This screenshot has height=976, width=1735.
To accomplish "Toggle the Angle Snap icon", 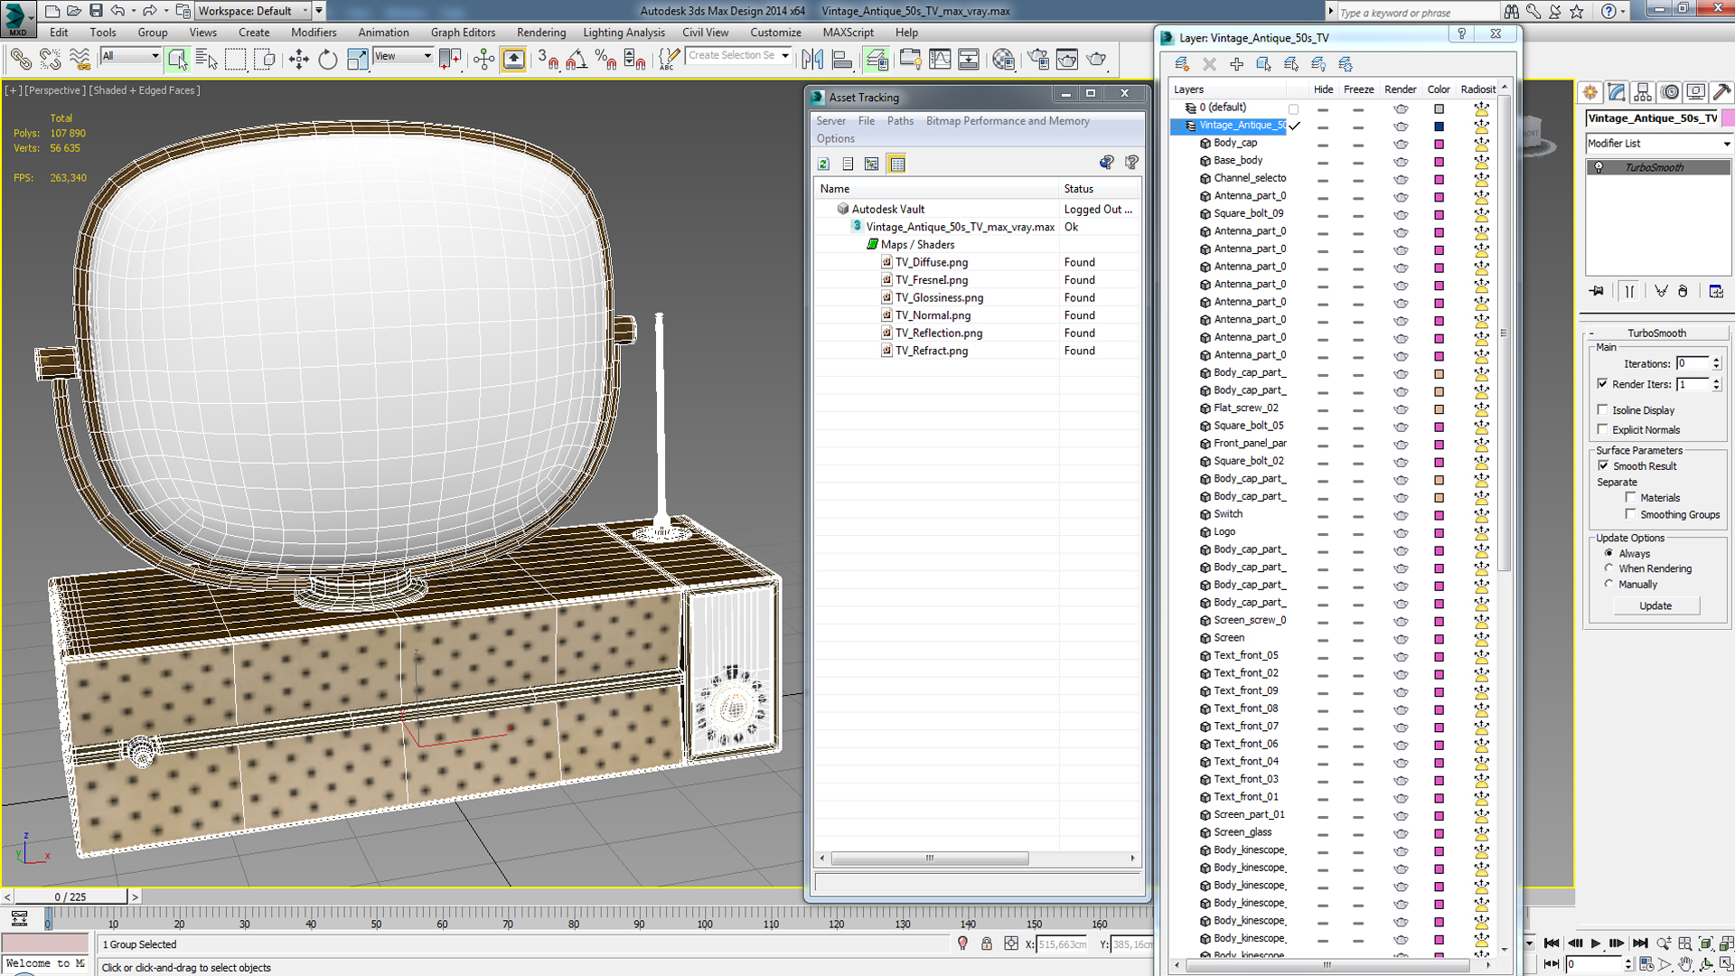I will (x=577, y=60).
